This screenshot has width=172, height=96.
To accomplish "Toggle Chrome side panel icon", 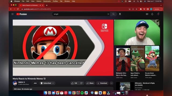I will (148, 9).
